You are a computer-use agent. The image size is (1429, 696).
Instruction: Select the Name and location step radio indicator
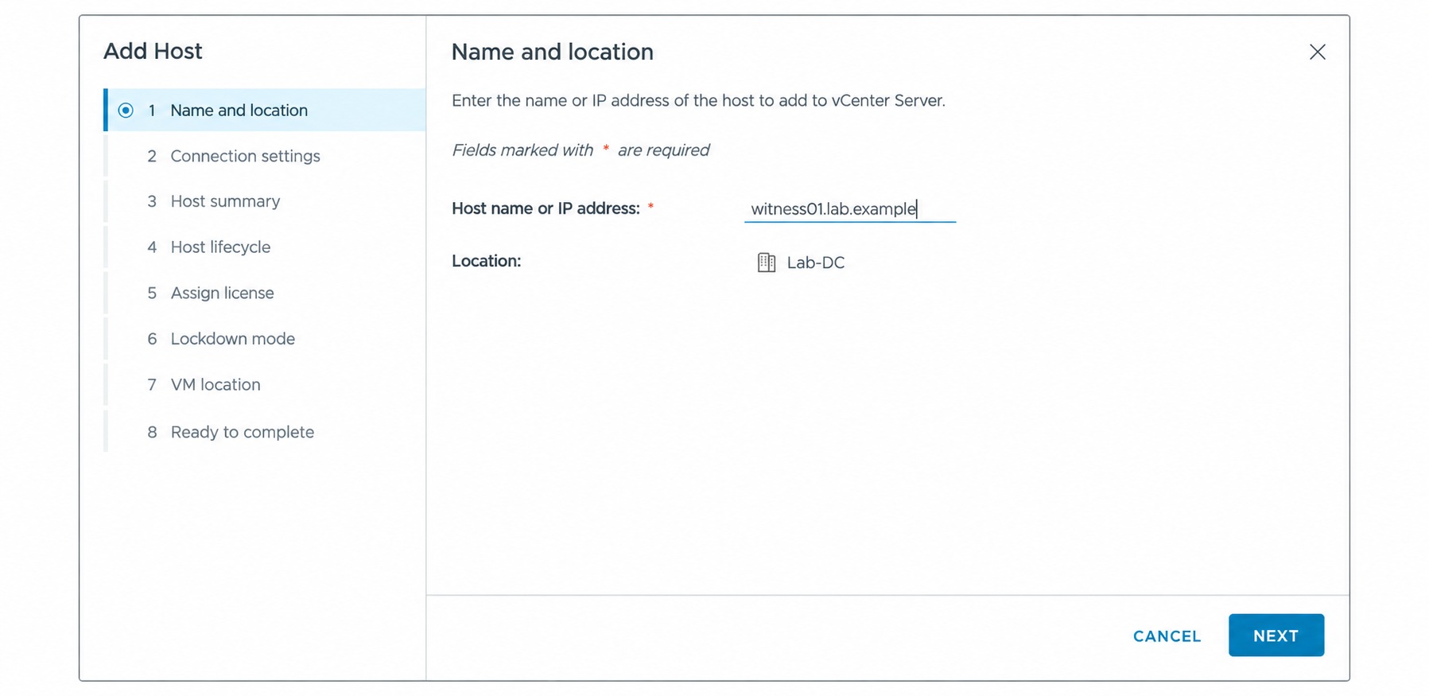point(126,111)
